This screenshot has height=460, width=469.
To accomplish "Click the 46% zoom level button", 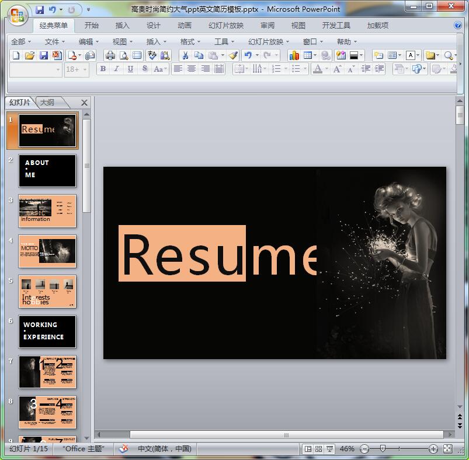I will [x=347, y=449].
